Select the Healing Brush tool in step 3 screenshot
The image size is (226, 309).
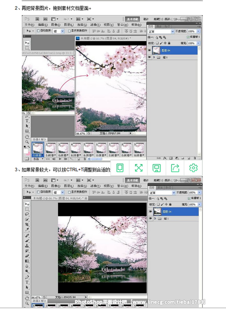coord(27,236)
